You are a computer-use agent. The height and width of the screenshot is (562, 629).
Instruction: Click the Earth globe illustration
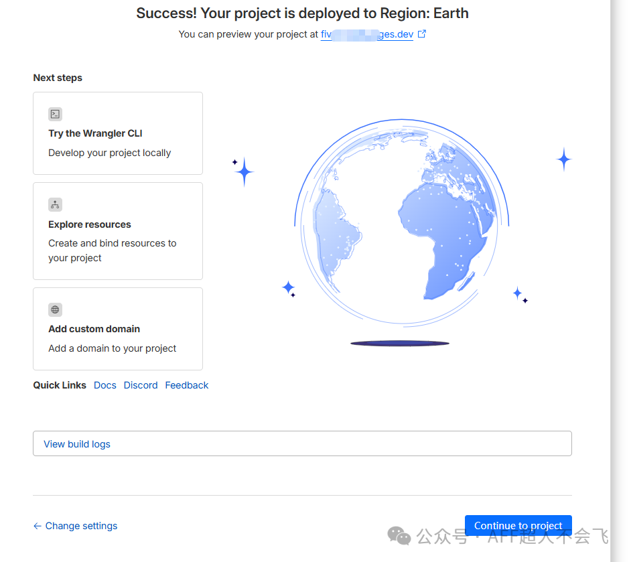coord(401,229)
